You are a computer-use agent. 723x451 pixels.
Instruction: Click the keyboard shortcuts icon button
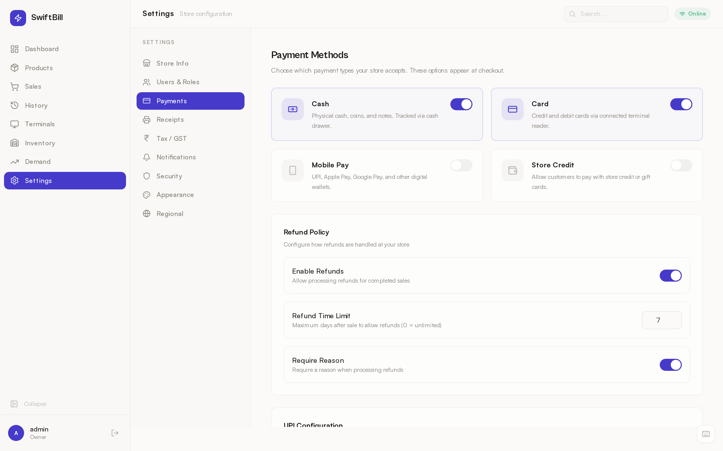706,434
